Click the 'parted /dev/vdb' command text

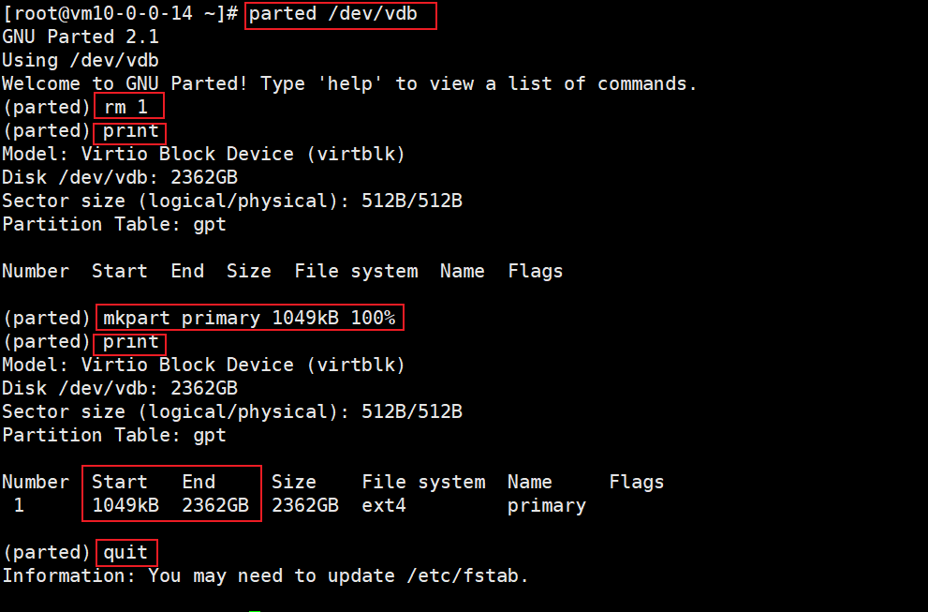pos(332,14)
